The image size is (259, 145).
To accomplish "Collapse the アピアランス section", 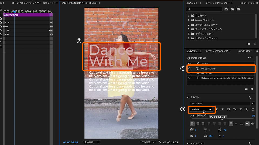I will click(x=188, y=143).
